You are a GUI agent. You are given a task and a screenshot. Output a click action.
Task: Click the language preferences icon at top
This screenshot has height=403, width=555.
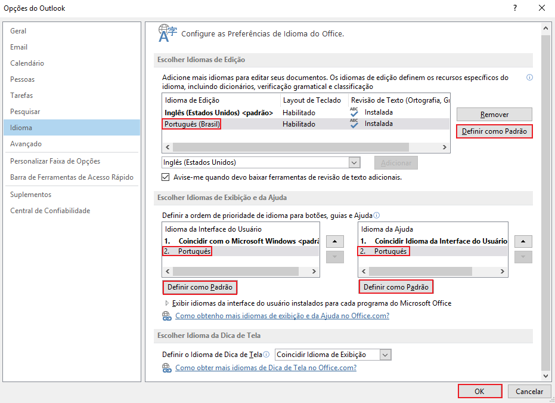[168, 33]
